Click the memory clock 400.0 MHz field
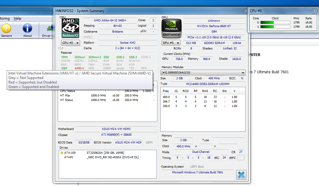 (x=183, y=146)
